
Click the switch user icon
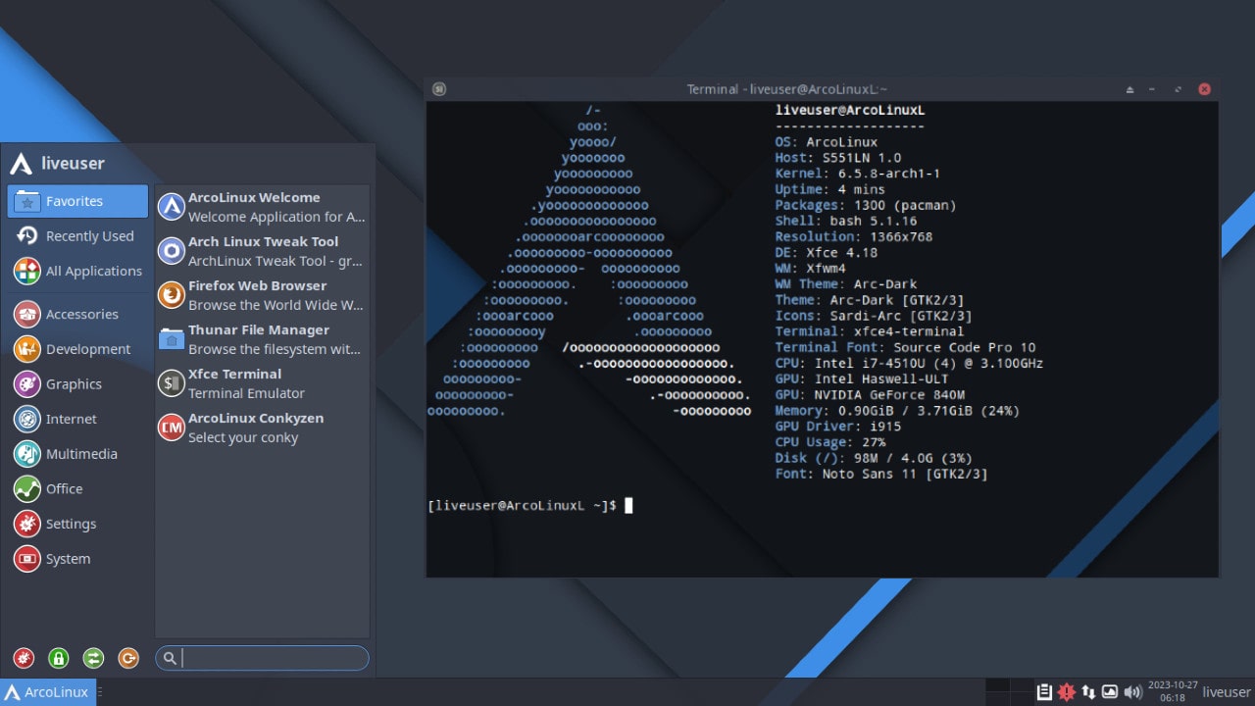pyautogui.click(x=93, y=658)
